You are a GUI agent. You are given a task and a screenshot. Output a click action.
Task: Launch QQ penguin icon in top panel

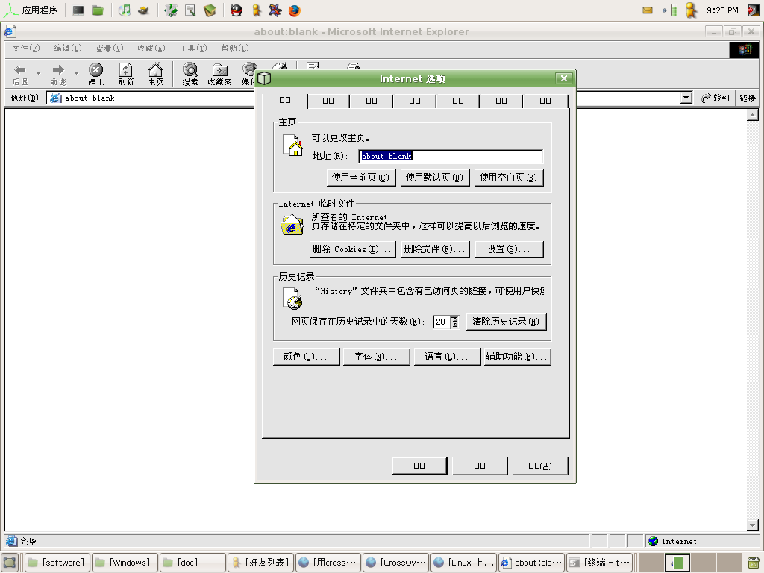click(237, 10)
